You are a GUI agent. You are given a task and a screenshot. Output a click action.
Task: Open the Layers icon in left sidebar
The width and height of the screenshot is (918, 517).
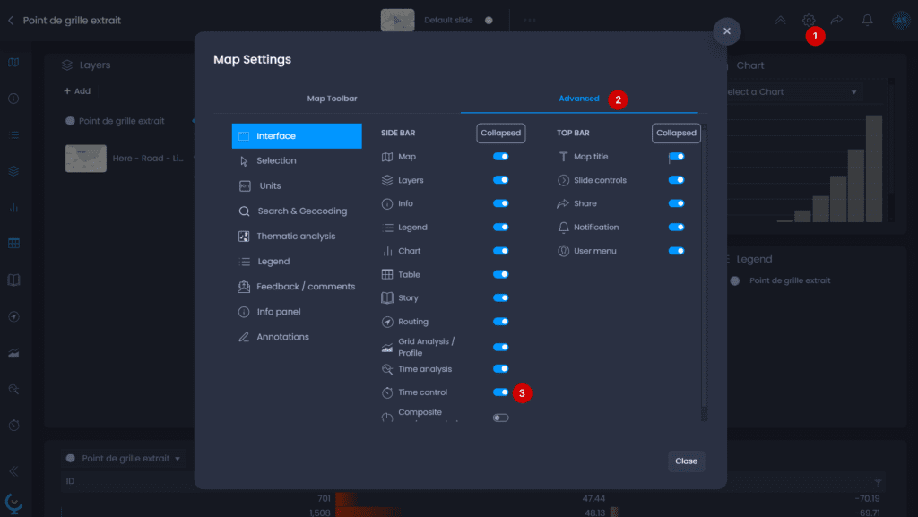pyautogui.click(x=13, y=171)
